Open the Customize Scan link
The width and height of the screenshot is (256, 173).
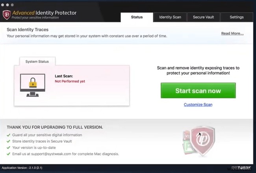pos(198,104)
